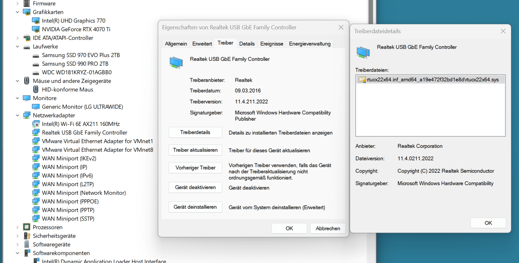Click the Samsung SSD 990 PRO drive icon
519x263 pixels.
[x=36, y=64]
